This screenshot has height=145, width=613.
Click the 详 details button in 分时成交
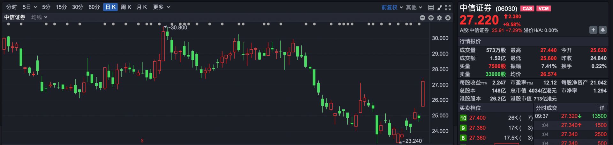[x=602, y=108]
